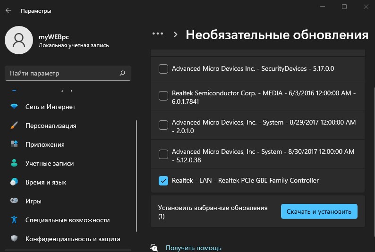Image resolution: width=375 pixels, height=252 pixels.
Task: Open Специальные возможности settings
Action: (x=68, y=220)
